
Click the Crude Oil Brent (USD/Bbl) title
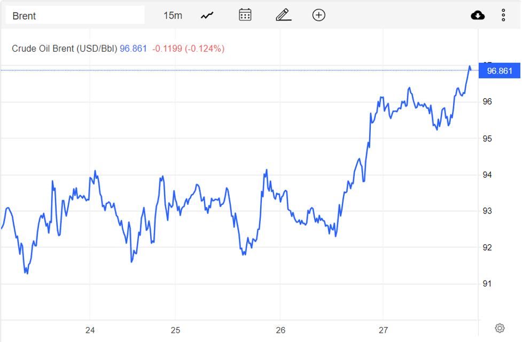(x=64, y=49)
